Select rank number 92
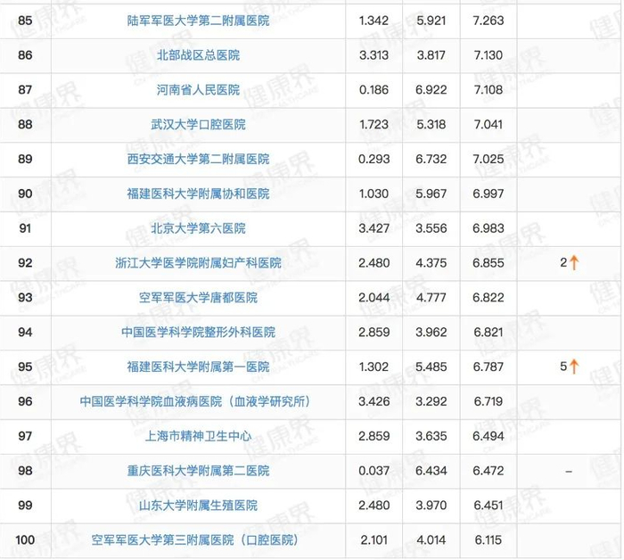The width and height of the screenshot is (624, 560). 25,263
